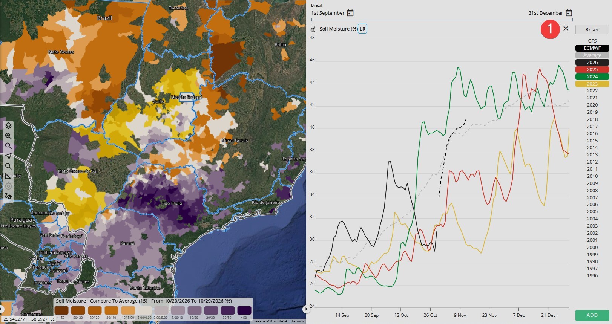The width and height of the screenshot is (612, 324).
Task: Select the measure ruler tool
Action: pos(8,176)
